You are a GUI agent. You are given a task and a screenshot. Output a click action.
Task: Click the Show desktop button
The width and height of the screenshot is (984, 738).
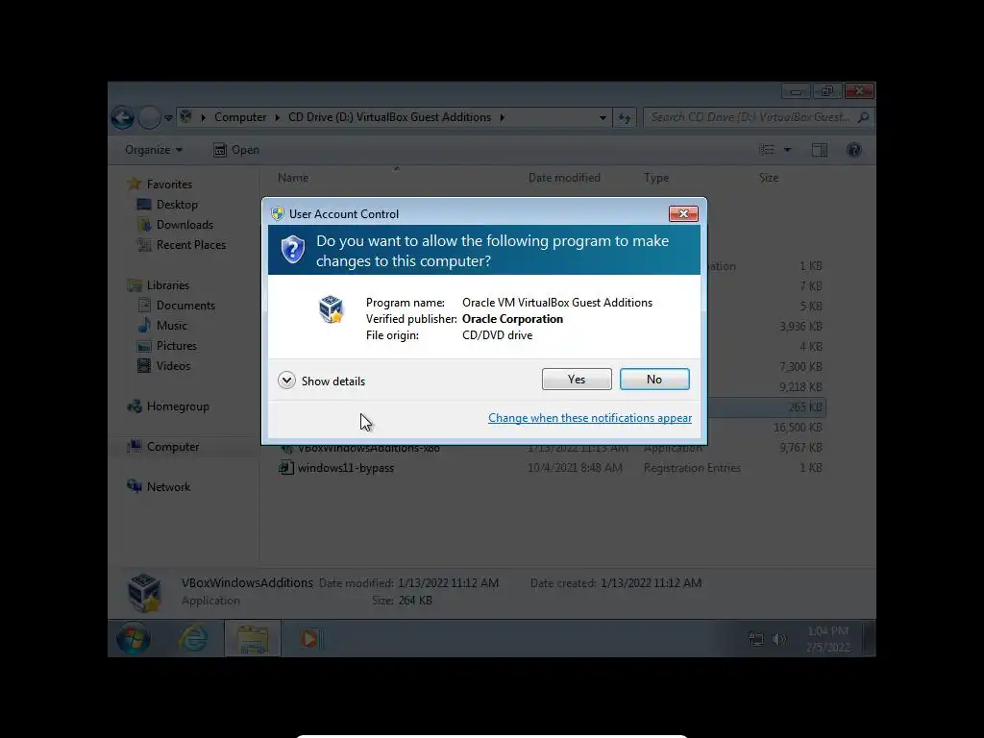(869, 639)
